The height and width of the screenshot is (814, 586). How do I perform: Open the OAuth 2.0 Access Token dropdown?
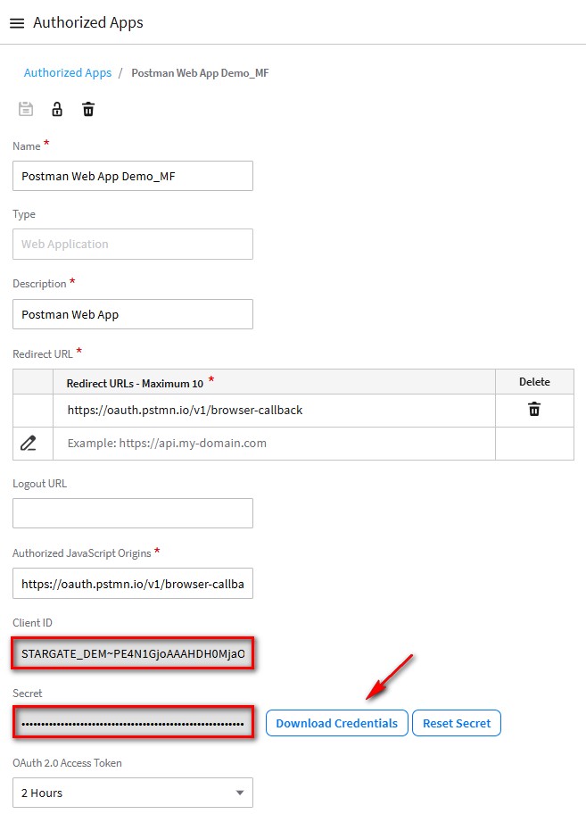point(133,793)
